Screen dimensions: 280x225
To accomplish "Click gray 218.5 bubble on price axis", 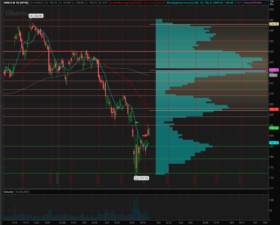I will tap(273, 75).
